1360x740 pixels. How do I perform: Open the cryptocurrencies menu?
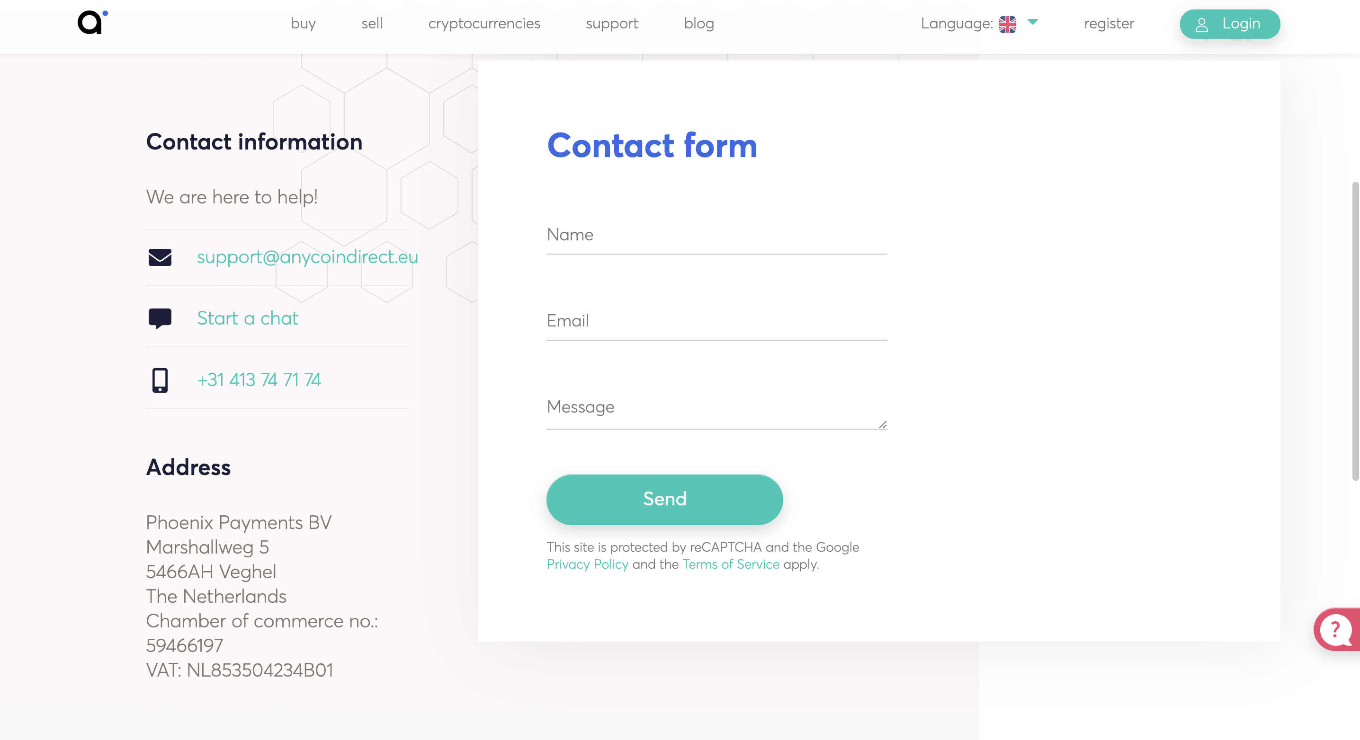tap(484, 23)
